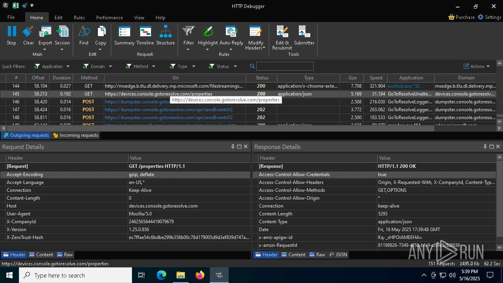Open the Help ribbon tab
503x283 pixels.
160,17
